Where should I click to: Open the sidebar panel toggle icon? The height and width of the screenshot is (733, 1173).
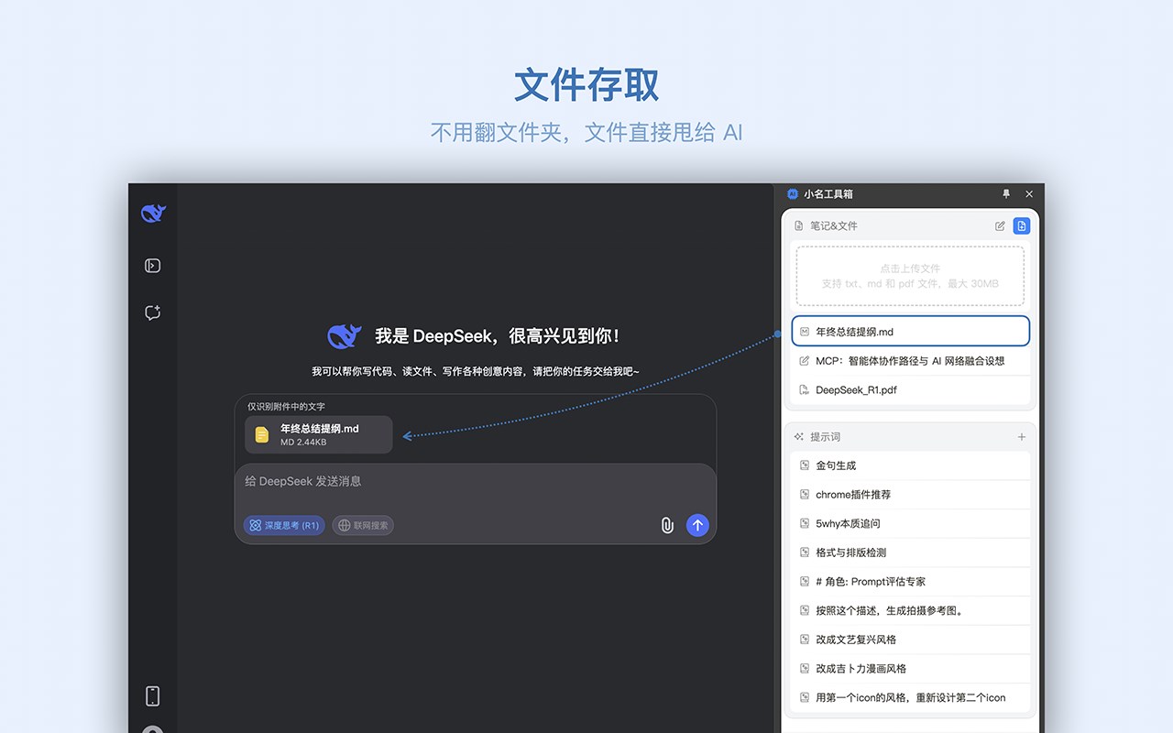pyautogui.click(x=153, y=266)
